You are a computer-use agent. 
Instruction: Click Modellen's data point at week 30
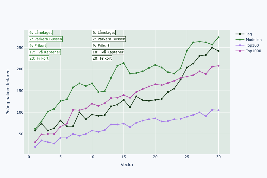218,37
